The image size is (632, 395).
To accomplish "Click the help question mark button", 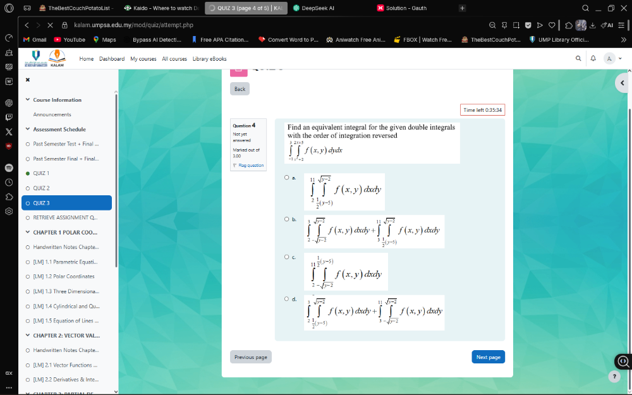I will (614, 376).
